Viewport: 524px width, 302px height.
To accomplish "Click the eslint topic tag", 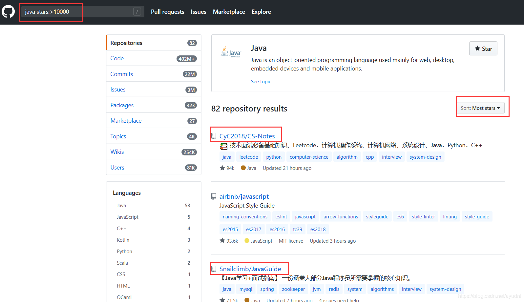I will [x=281, y=217].
